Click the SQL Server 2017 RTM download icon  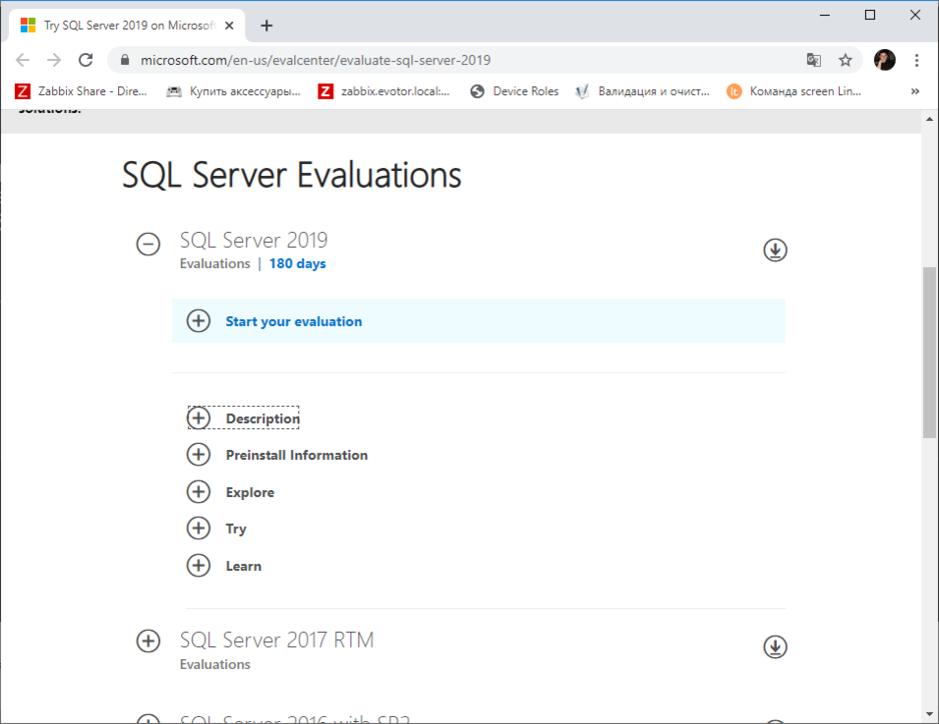click(775, 646)
